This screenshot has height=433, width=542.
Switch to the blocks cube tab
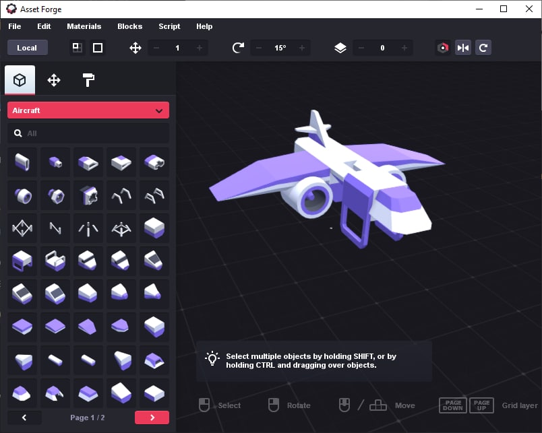(20, 80)
